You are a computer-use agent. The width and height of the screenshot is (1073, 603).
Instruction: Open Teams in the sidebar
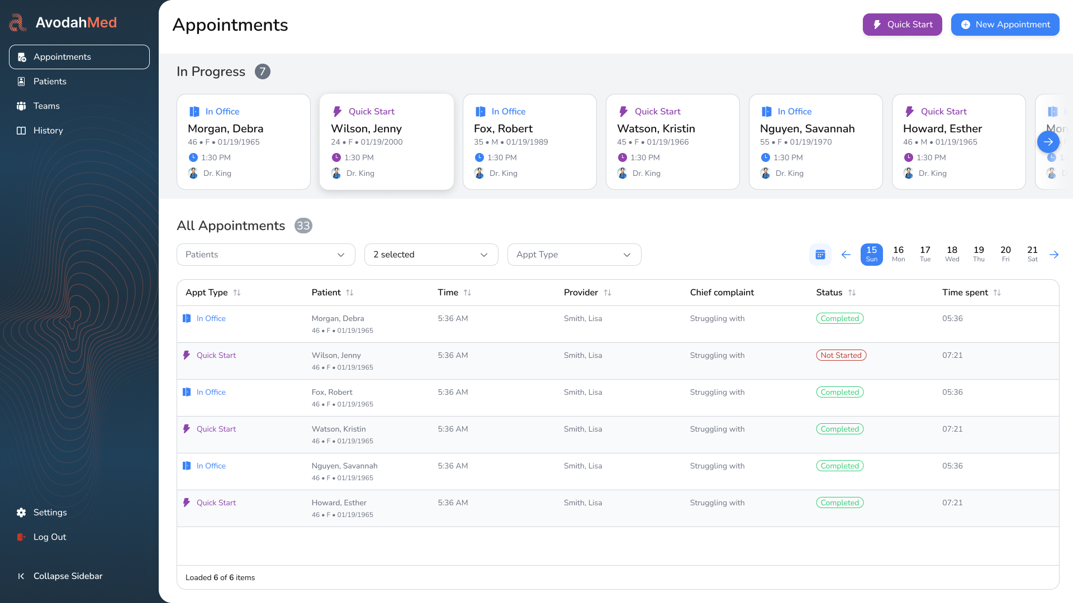click(x=46, y=106)
